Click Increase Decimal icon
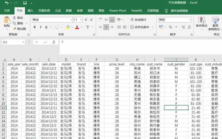Image resolution: width=222 pixels, height=139 pixels. [183, 27]
